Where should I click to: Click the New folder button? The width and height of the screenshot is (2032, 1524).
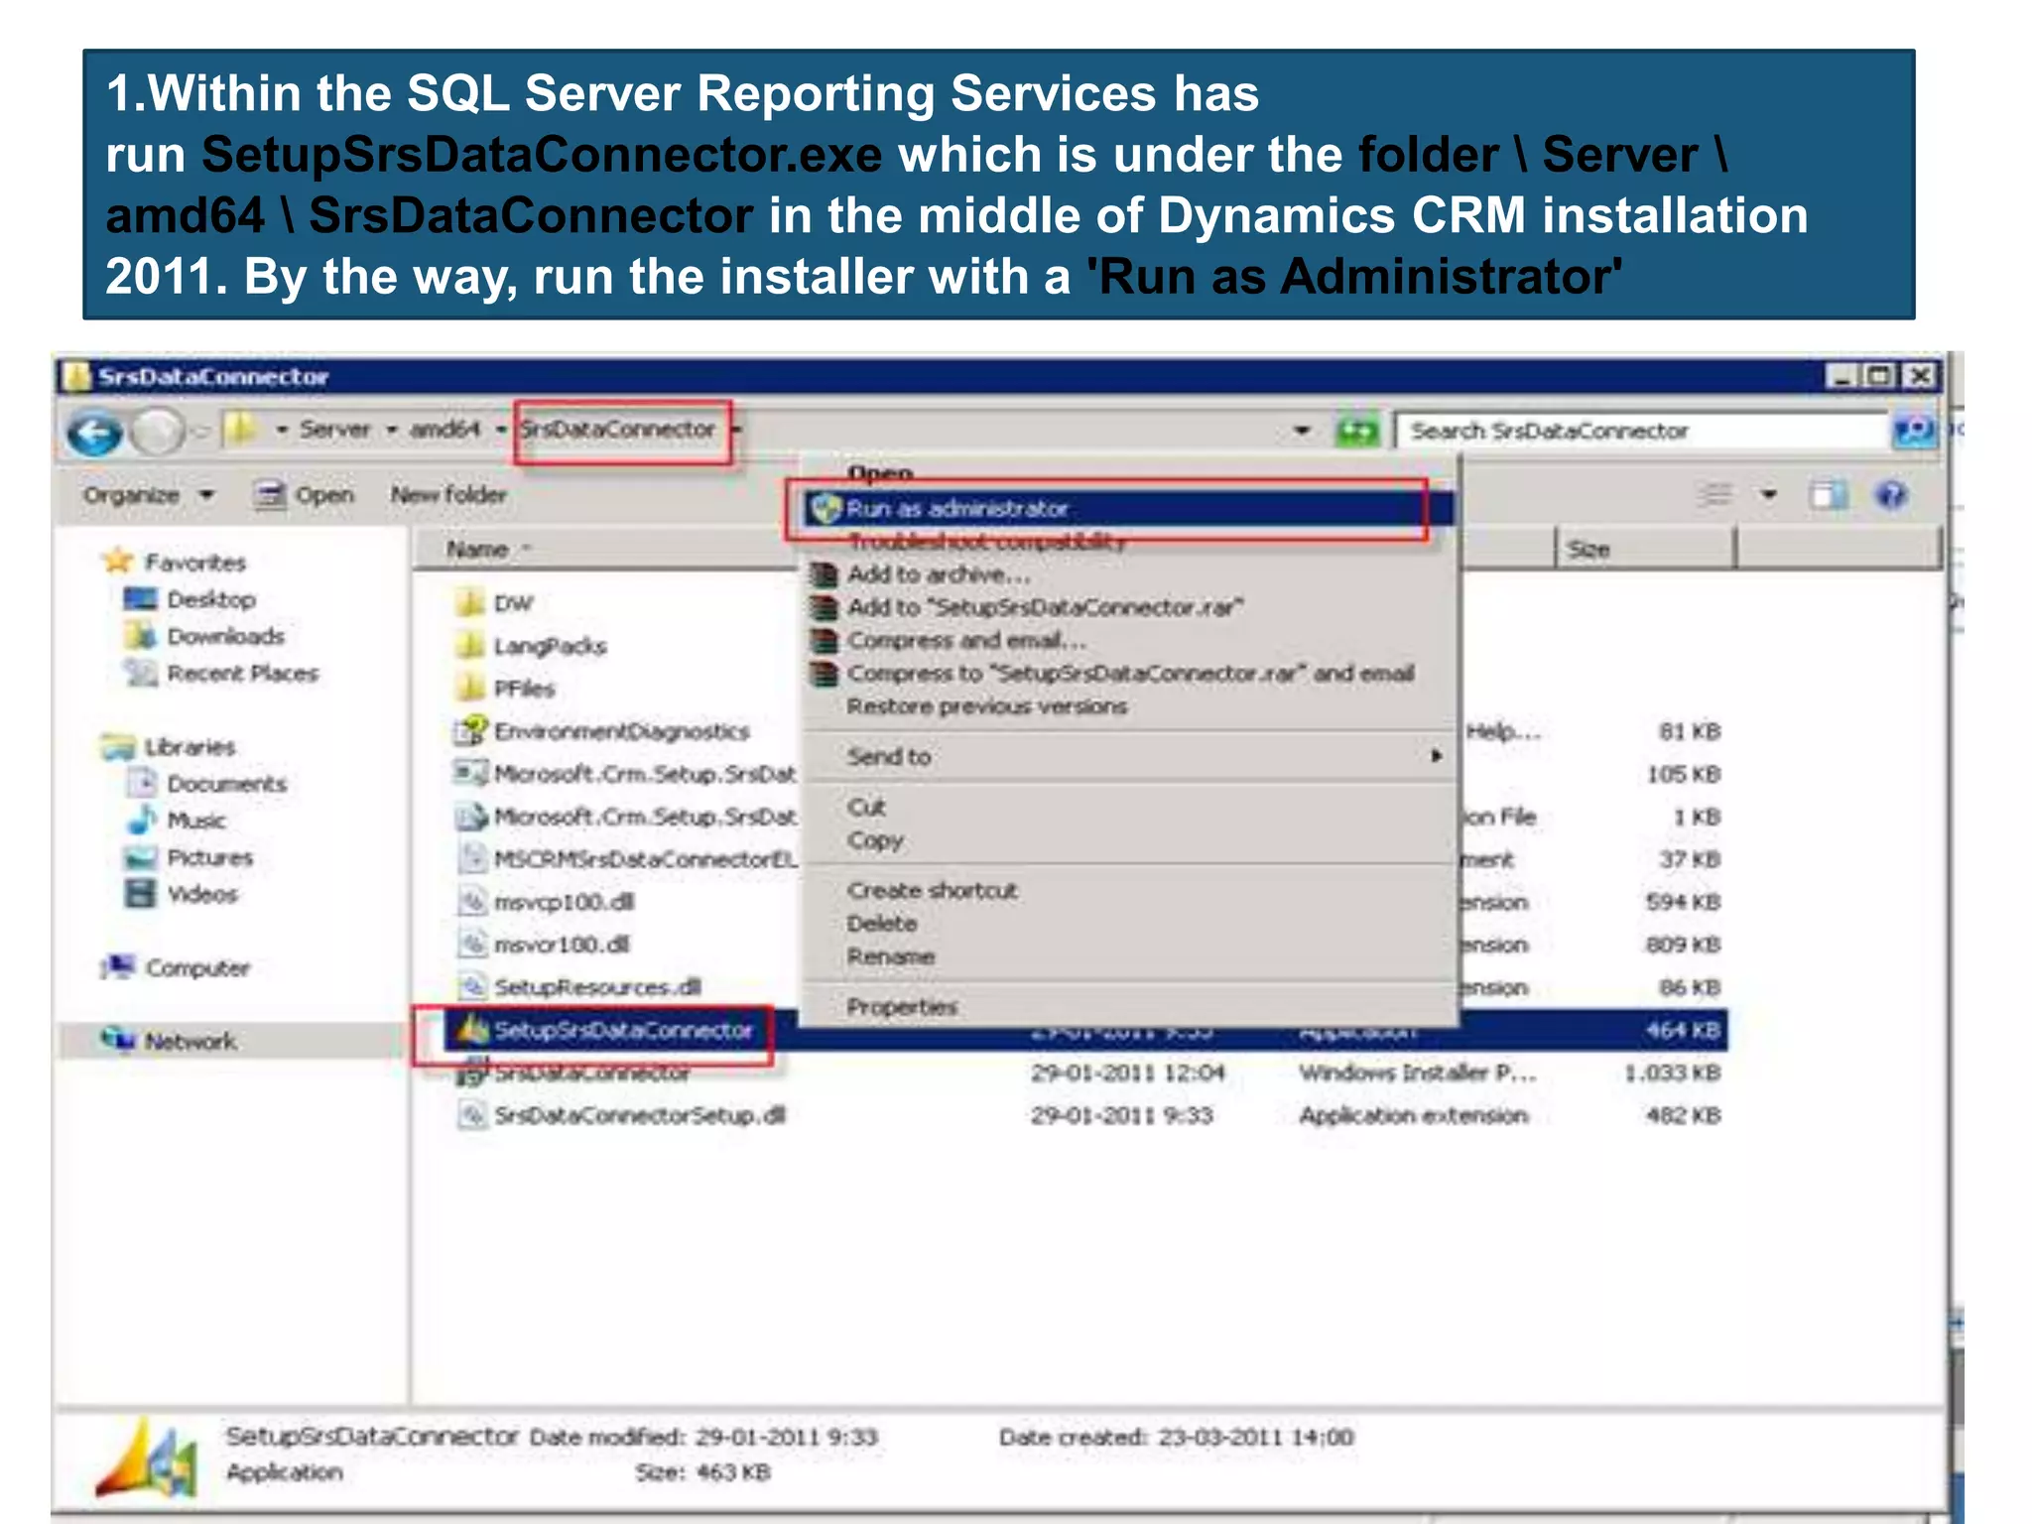[447, 494]
